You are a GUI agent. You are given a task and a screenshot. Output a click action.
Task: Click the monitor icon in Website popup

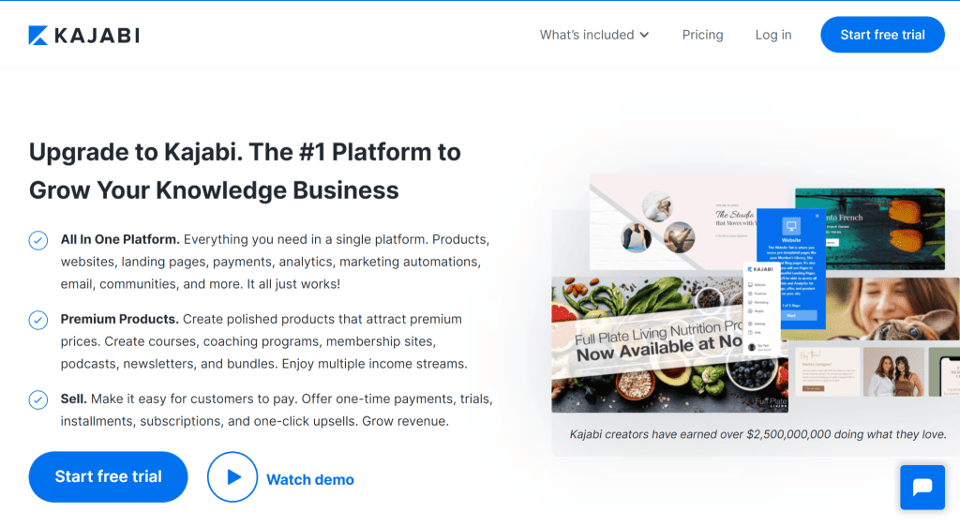tap(791, 226)
